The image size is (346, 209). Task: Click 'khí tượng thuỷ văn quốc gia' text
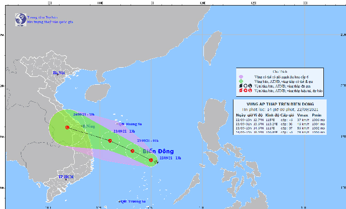coord(50,22)
